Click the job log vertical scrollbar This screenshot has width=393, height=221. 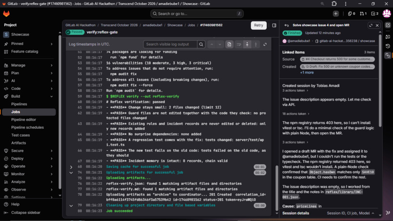[276, 188]
